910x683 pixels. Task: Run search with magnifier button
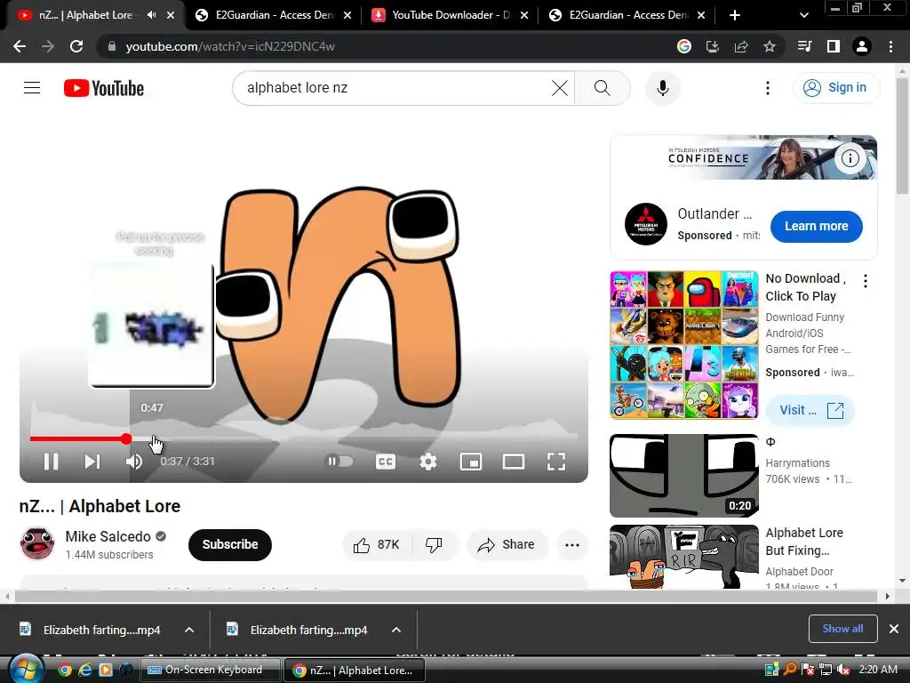point(603,88)
